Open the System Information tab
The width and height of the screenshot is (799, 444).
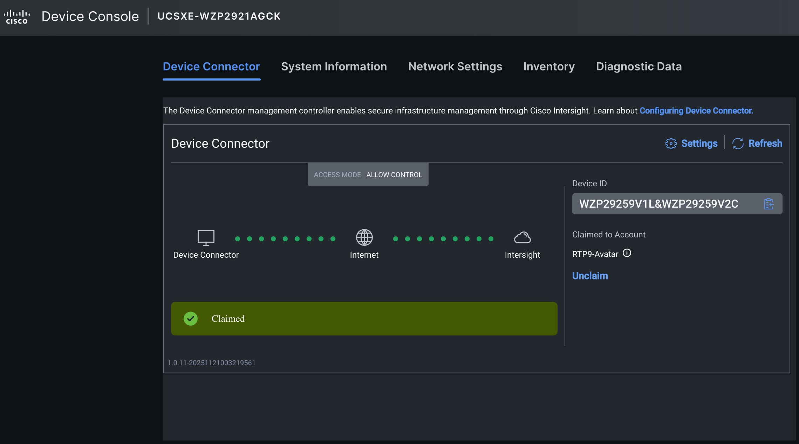point(334,67)
